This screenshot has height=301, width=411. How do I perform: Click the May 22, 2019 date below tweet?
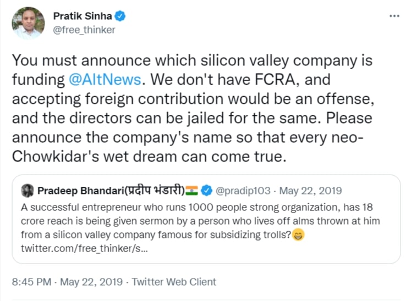[92, 282]
